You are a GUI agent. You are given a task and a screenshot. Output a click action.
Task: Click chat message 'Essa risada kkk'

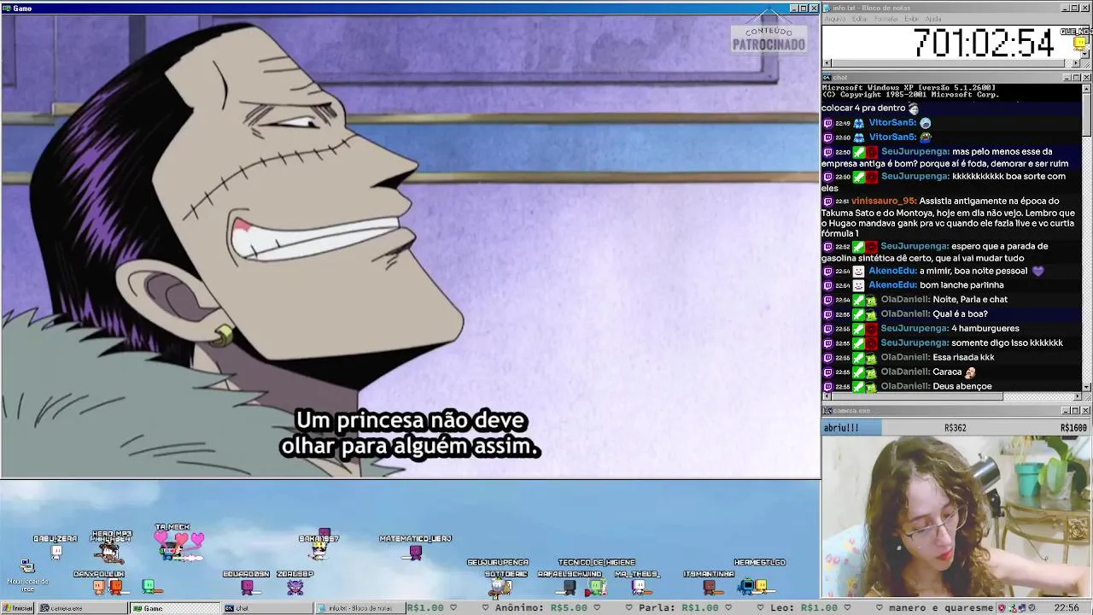(963, 357)
